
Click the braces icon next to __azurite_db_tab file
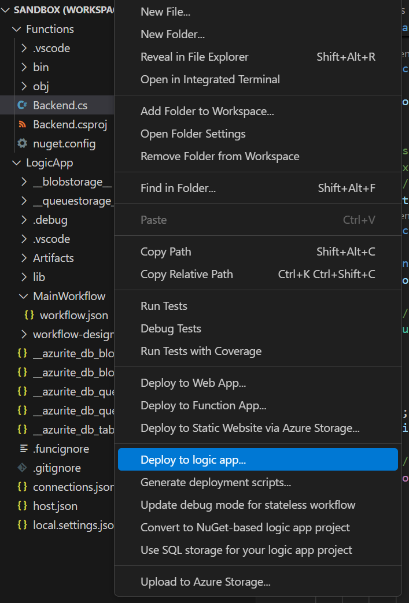click(x=22, y=430)
